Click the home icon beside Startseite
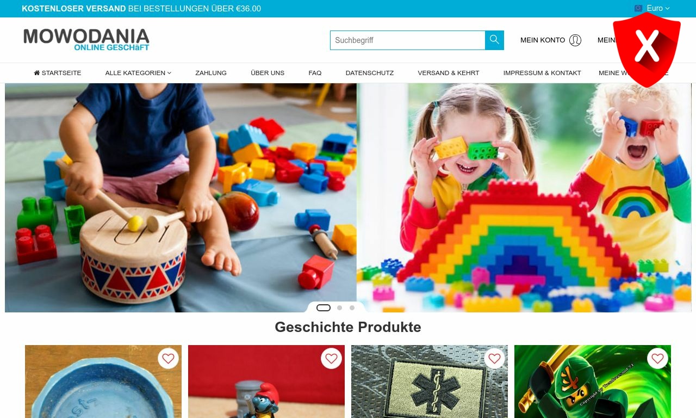 coord(37,73)
